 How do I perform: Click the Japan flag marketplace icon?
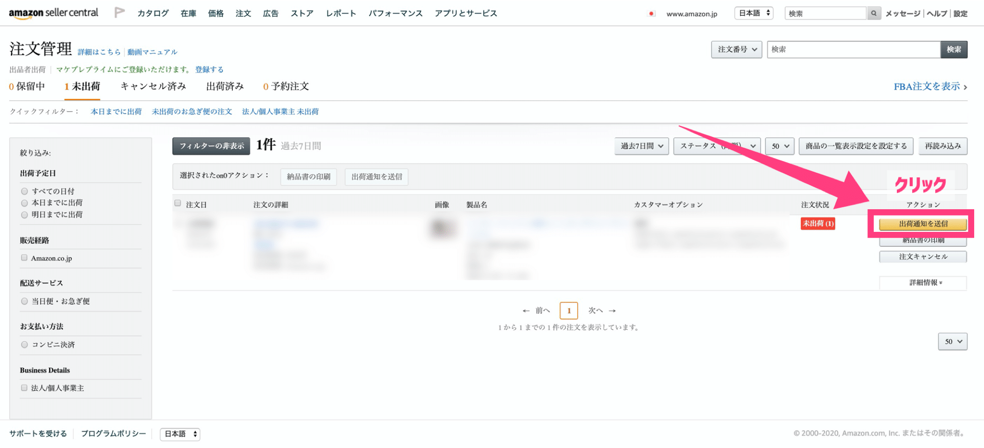point(652,14)
